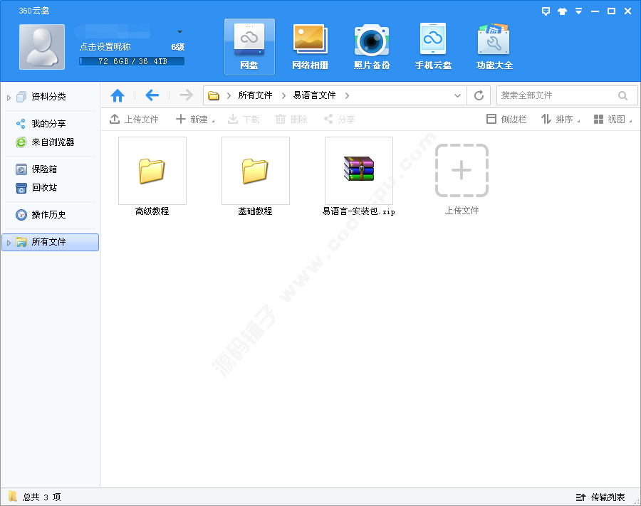Click the 下载 download toolbar button
The height and width of the screenshot is (506, 641).
[x=244, y=120]
